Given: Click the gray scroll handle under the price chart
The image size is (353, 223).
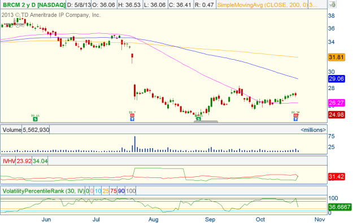Looking at the screenshot, I should pyautogui.click(x=206, y=122).
